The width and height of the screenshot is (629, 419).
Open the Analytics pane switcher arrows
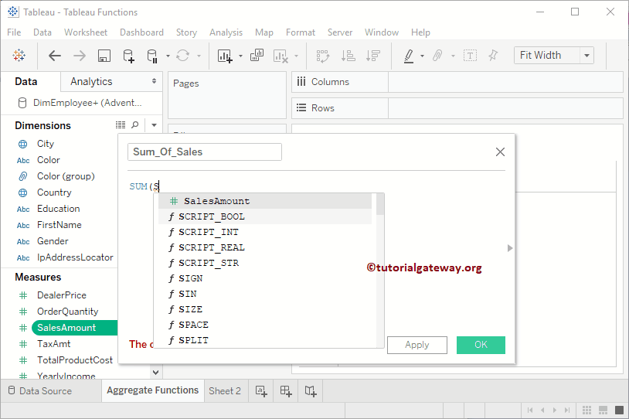click(154, 81)
